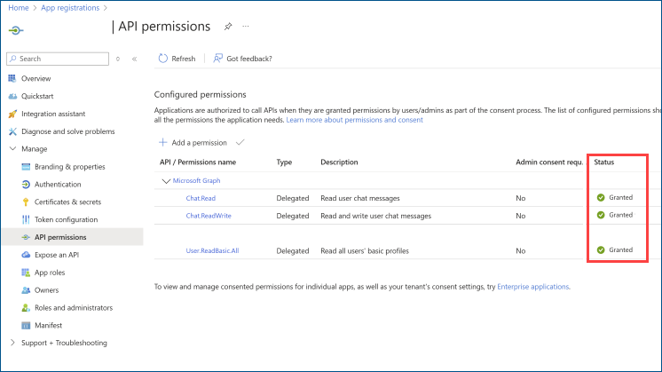
Task: Click the Diagnose wrench icon
Action: click(12, 131)
